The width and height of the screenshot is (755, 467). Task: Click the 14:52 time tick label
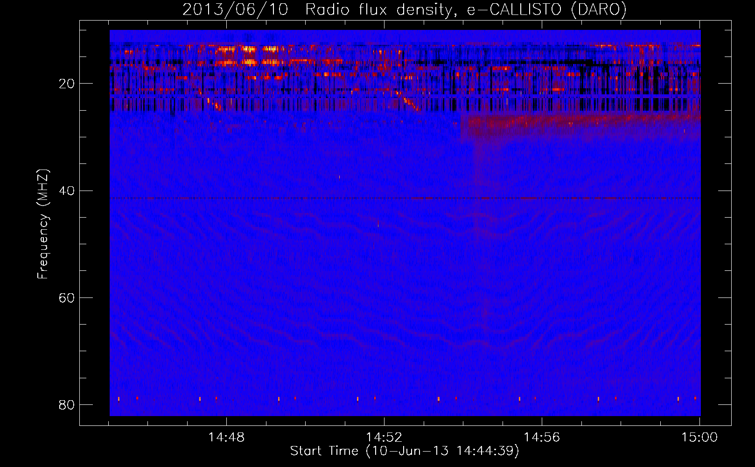(384, 438)
